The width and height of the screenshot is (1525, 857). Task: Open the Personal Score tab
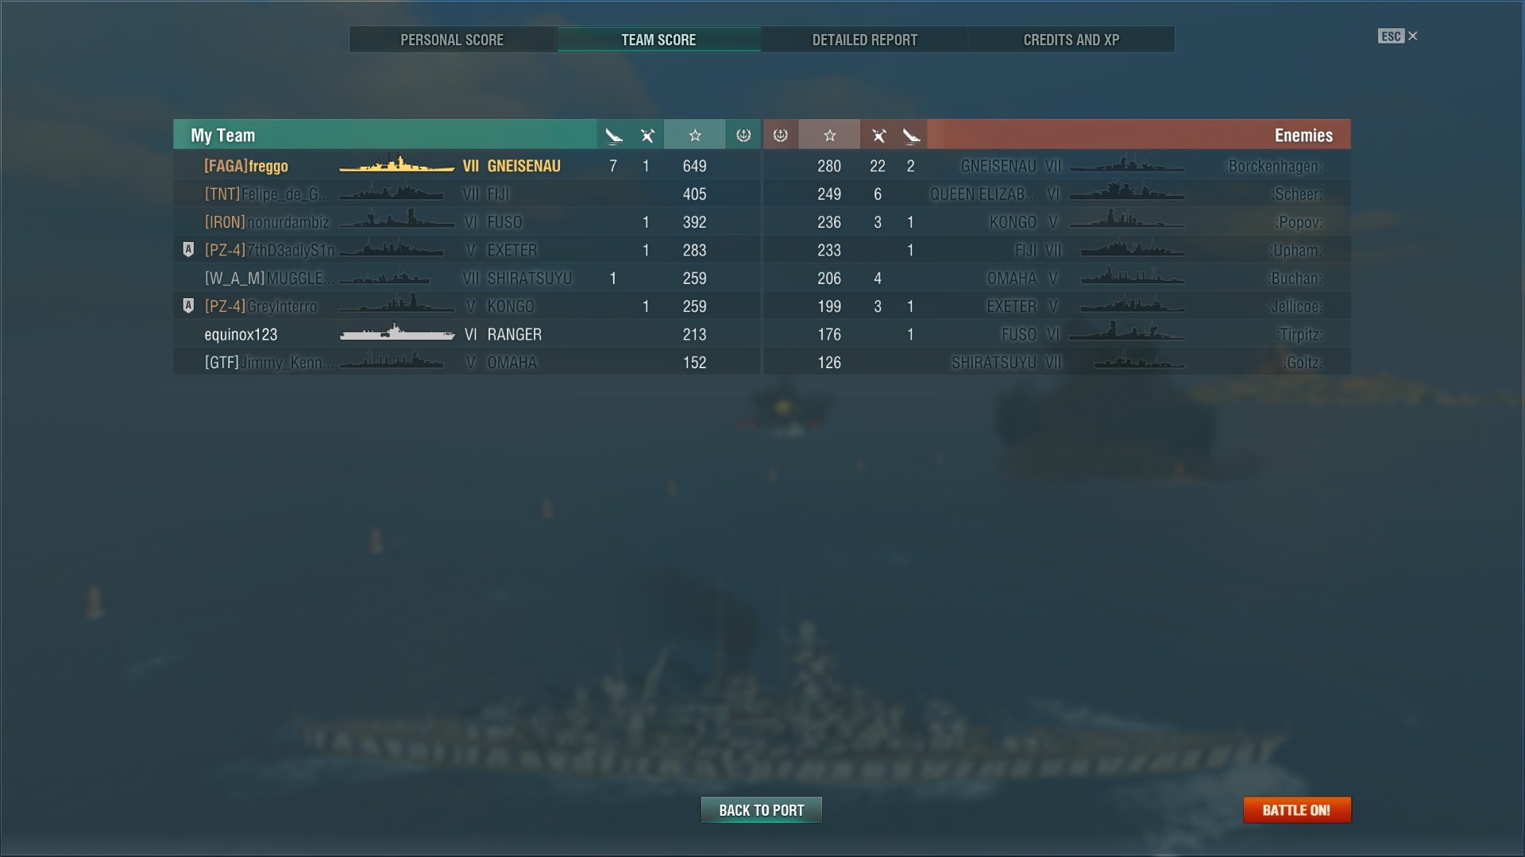452,40
